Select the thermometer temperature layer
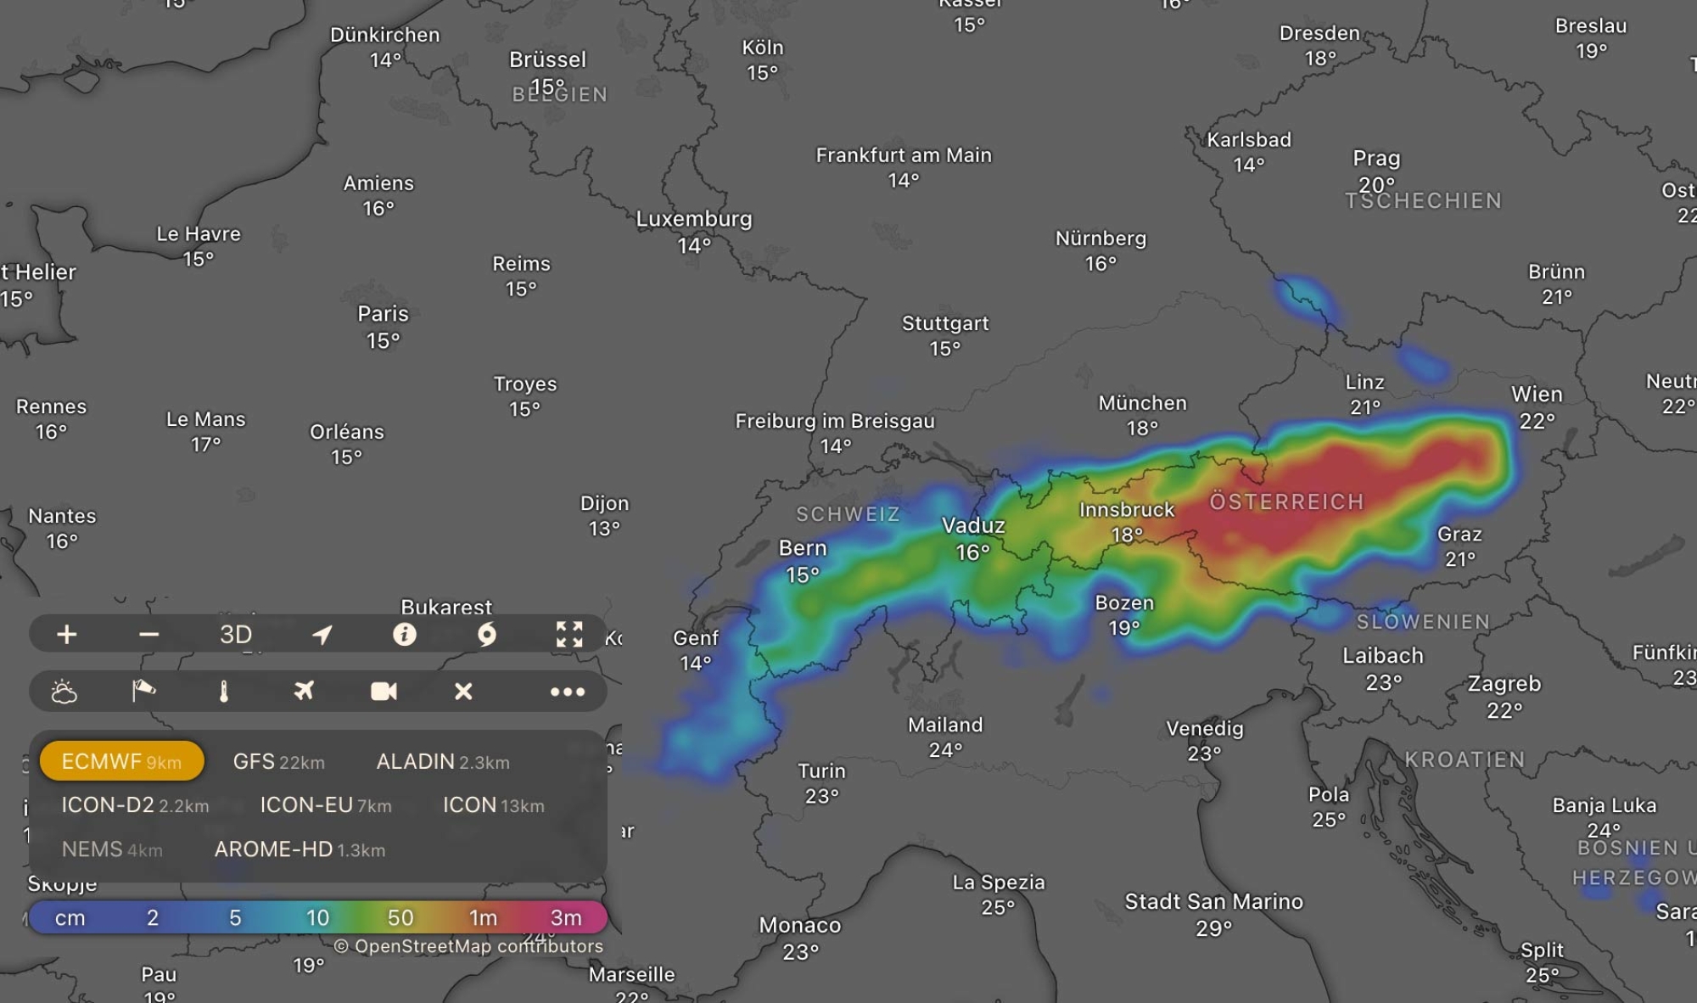 coord(224,692)
